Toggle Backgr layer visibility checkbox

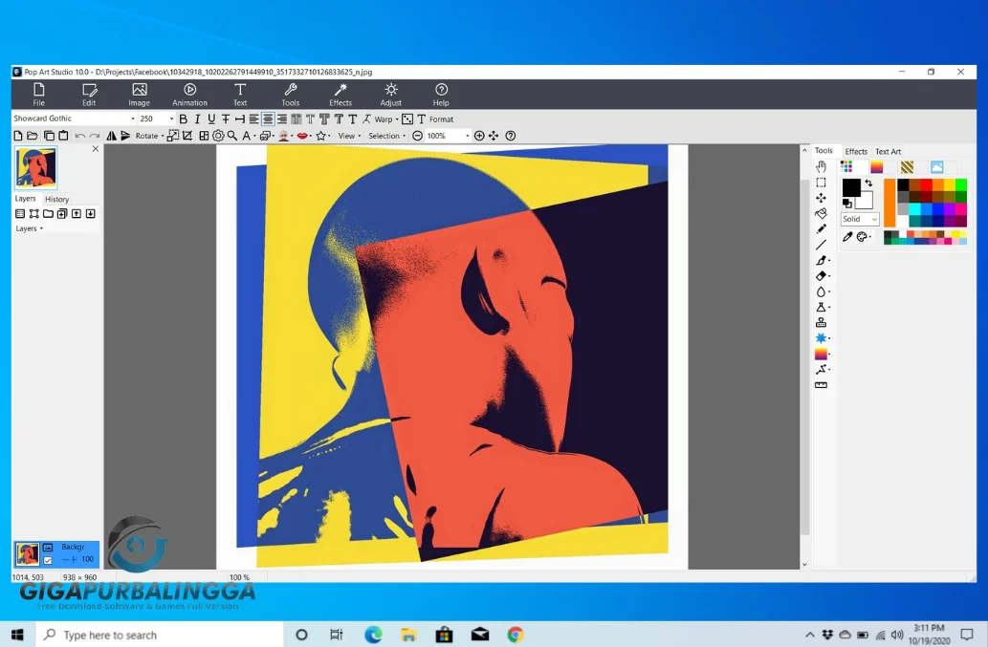pos(48,560)
